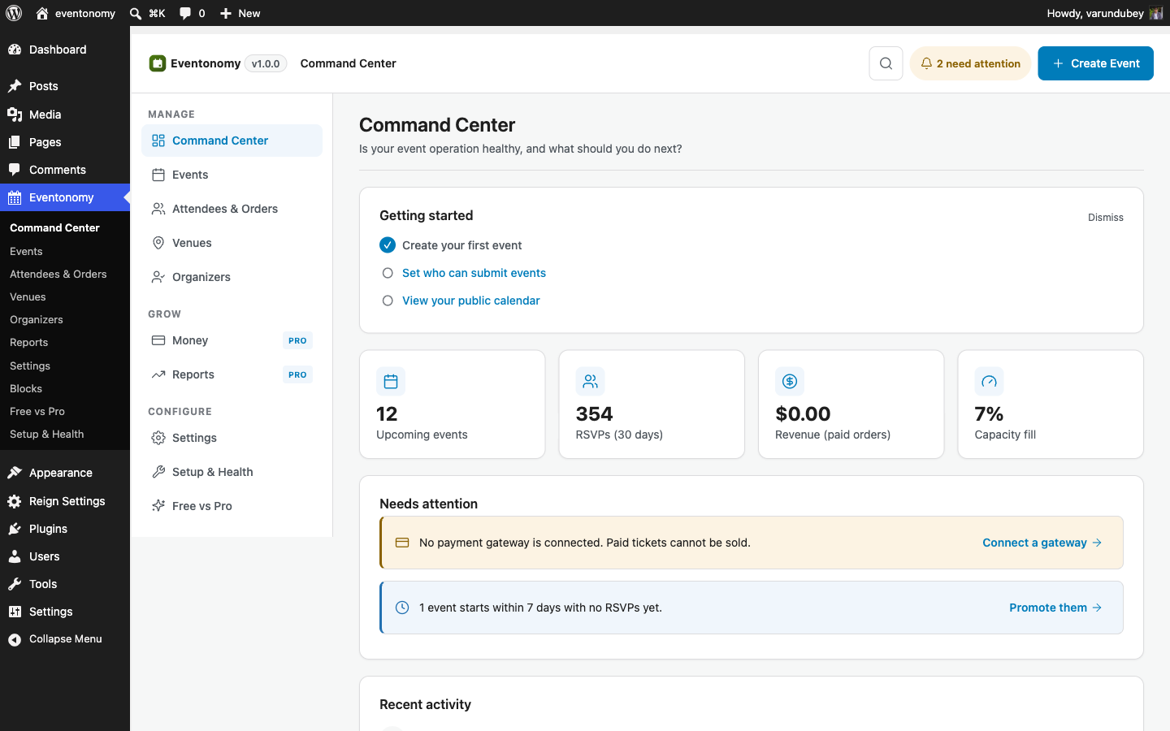The image size is (1170, 731).
Task: Open Setup & Health in Configure section
Action: point(232,472)
